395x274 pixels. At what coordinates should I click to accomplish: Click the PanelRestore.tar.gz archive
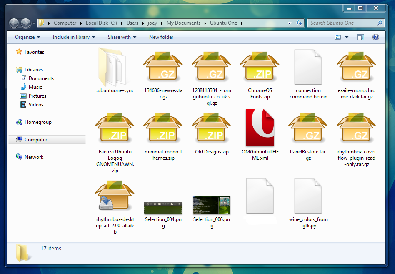click(x=308, y=129)
